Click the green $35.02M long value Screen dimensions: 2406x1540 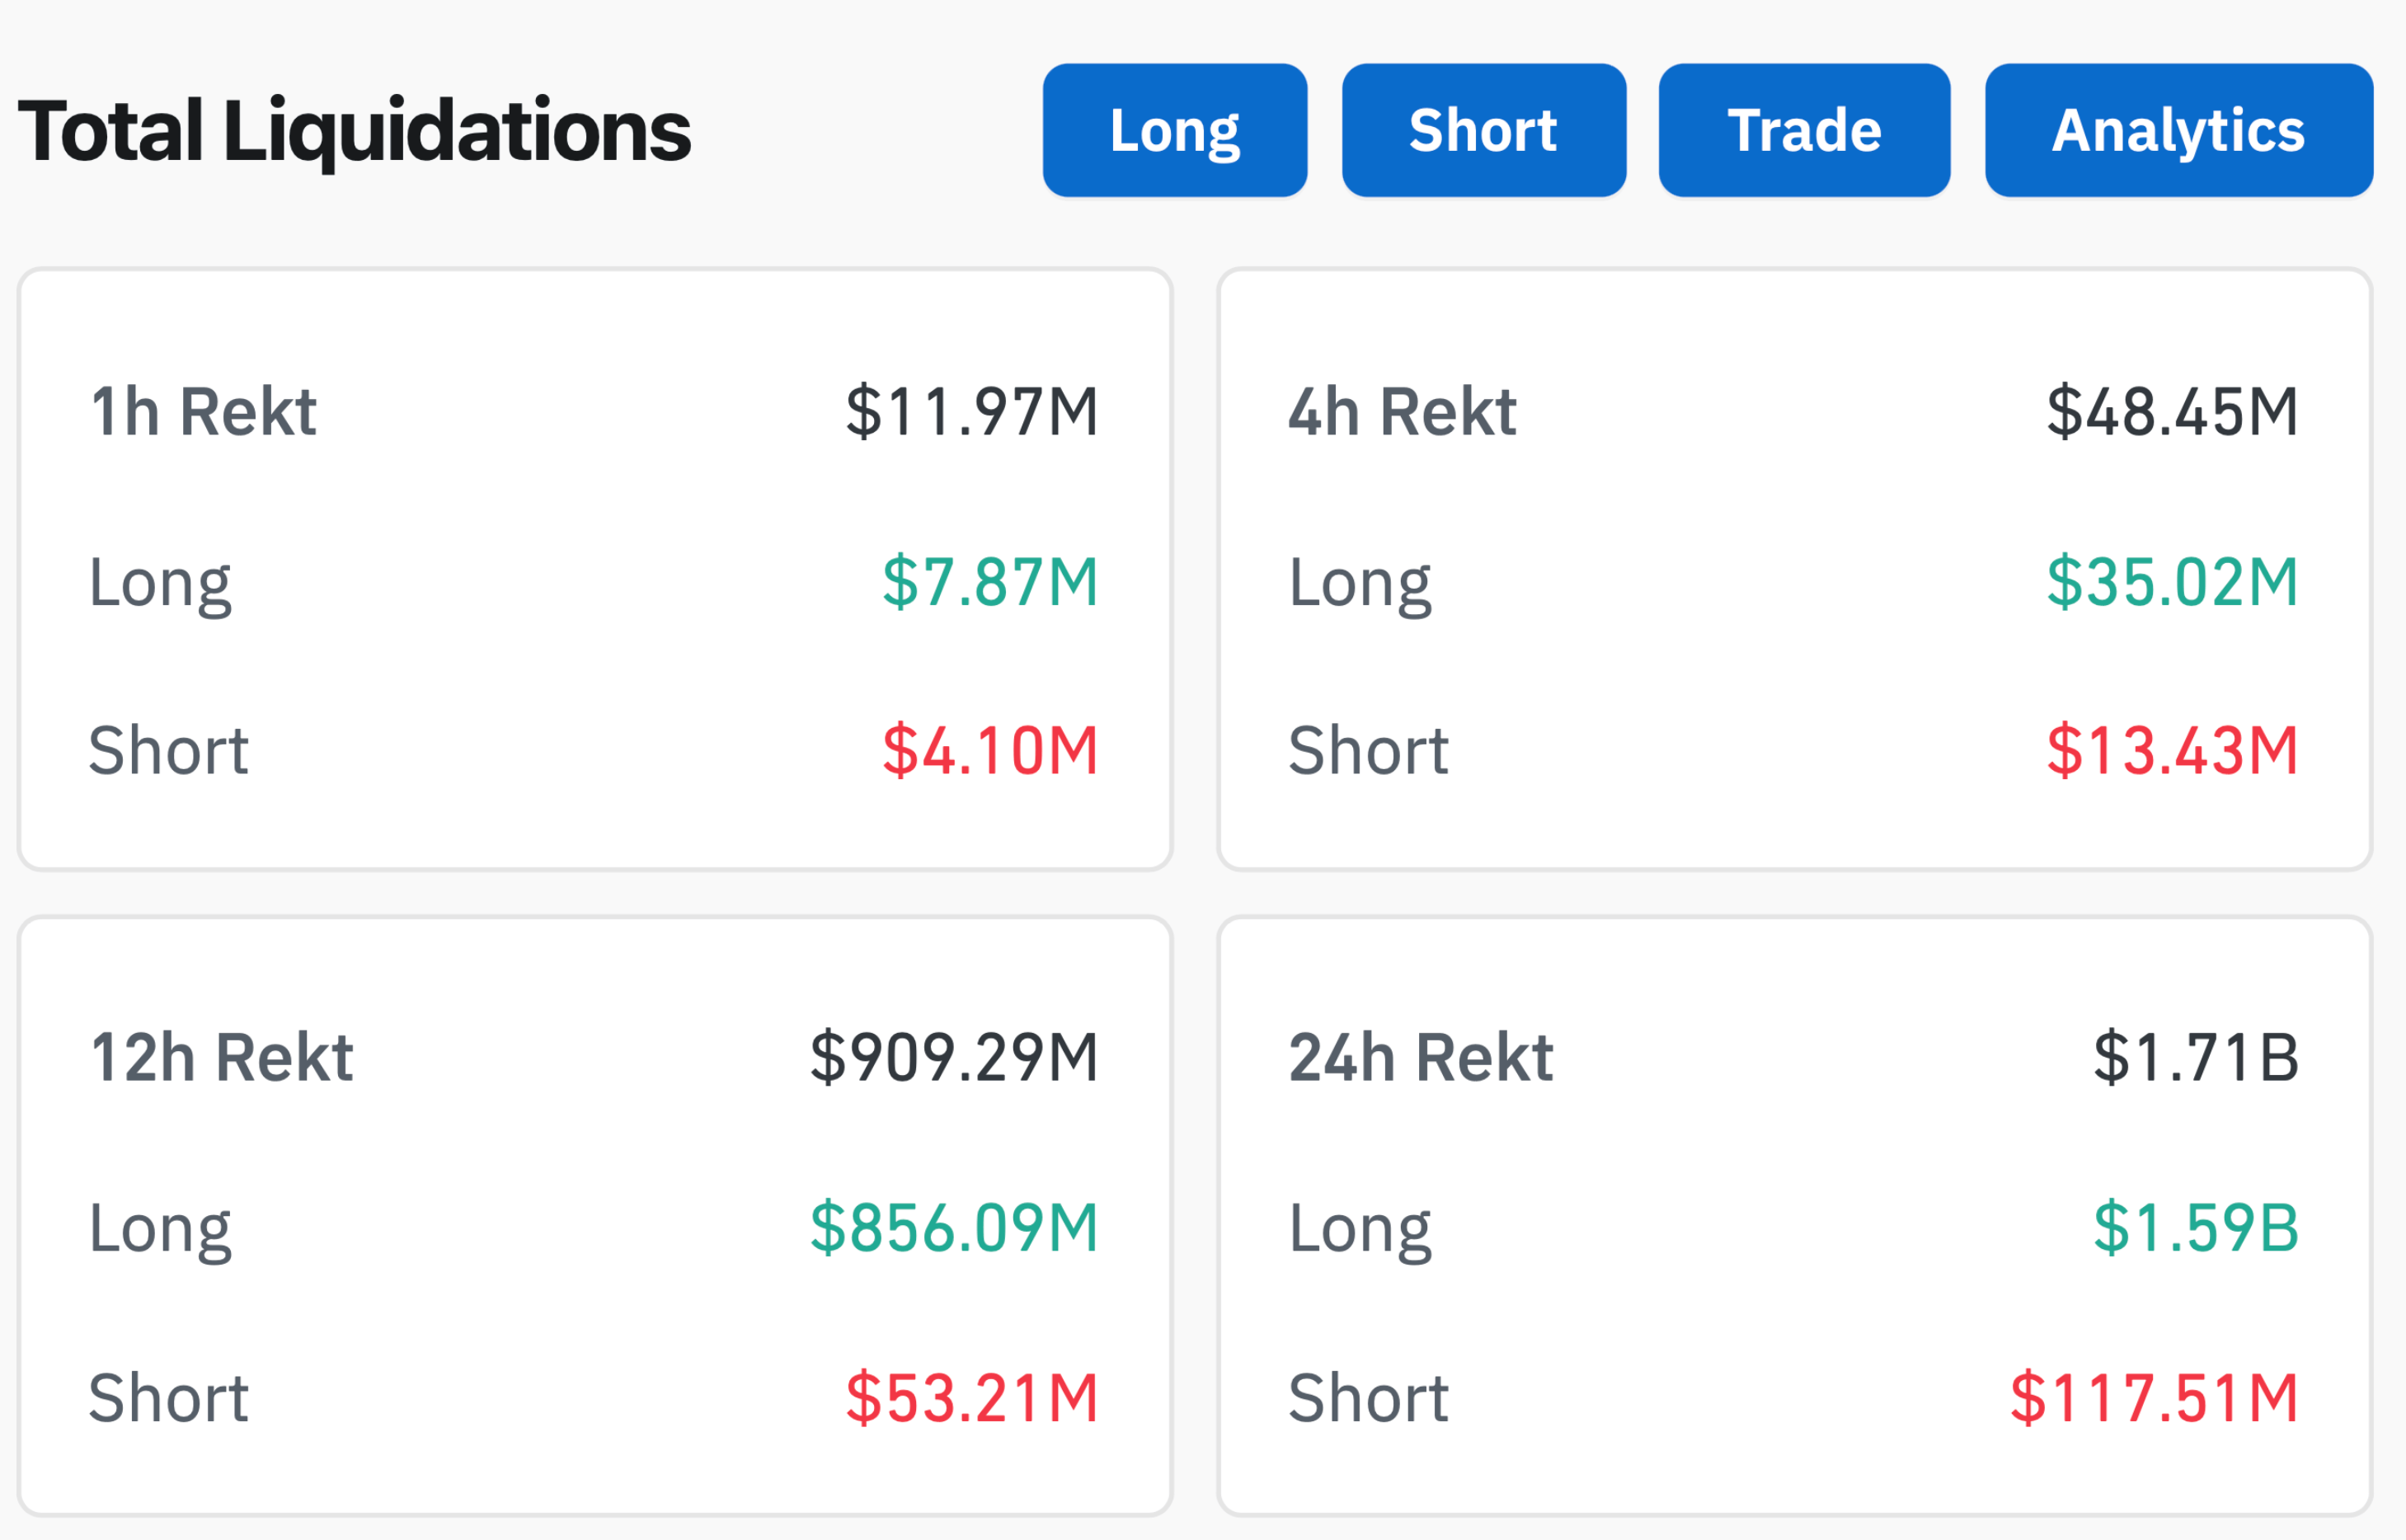[x=2171, y=581]
